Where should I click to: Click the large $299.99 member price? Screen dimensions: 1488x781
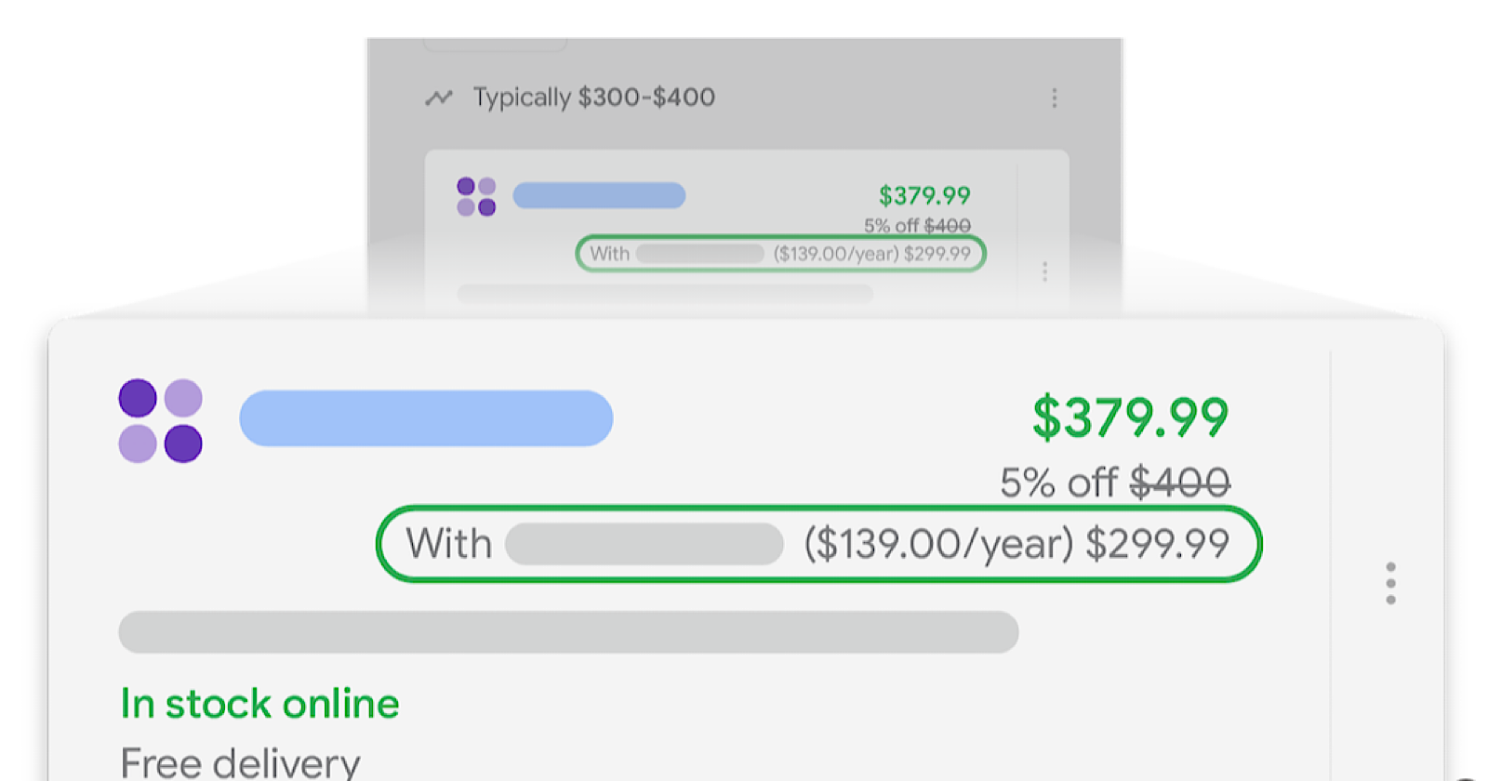[1157, 544]
